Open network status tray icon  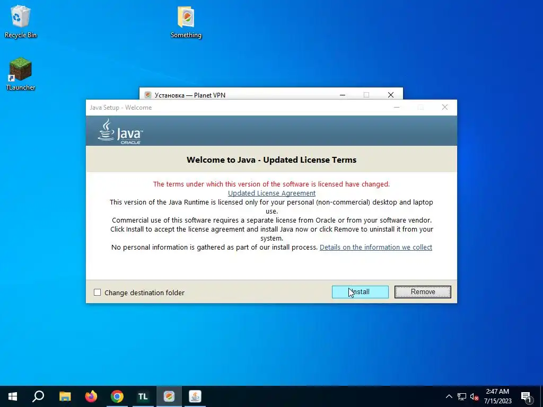(x=462, y=396)
